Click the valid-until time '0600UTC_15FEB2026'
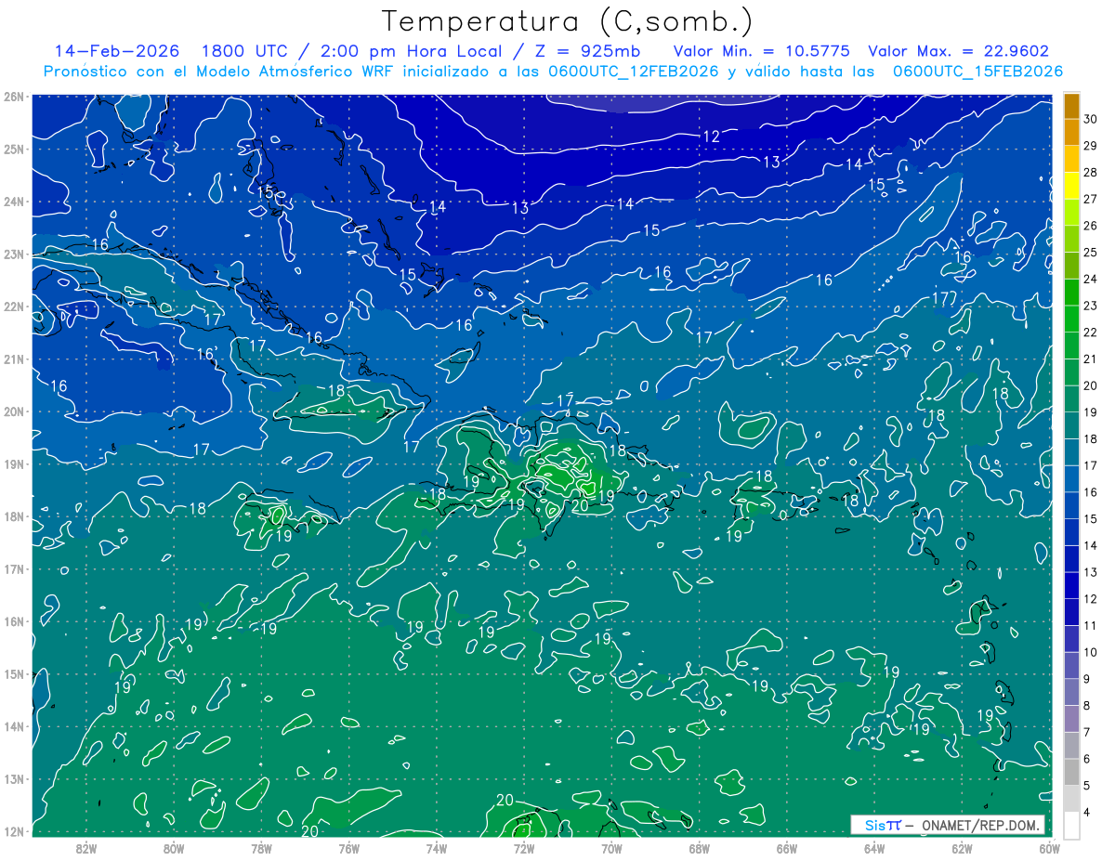The height and width of the screenshot is (861, 1115). [978, 72]
